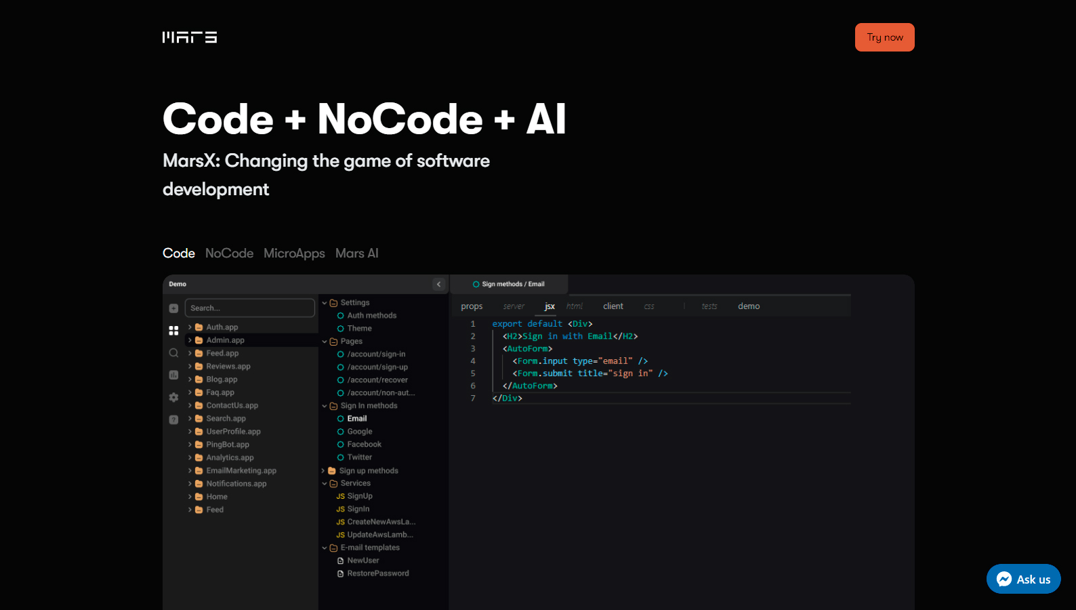This screenshot has width=1076, height=610.
Task: Switch to the NoCode tab
Action: [229, 253]
